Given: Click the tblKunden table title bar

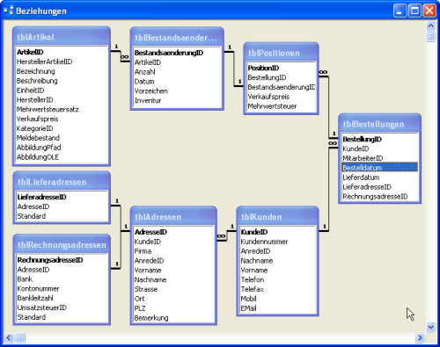Looking at the screenshot, I should (x=277, y=217).
